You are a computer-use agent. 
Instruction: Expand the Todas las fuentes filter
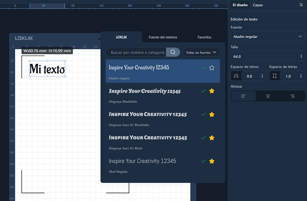pos(201,52)
